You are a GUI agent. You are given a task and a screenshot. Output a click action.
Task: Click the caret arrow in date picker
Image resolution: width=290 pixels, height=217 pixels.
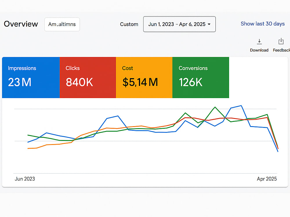point(209,24)
